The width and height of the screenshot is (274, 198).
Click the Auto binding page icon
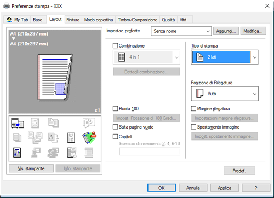(199, 94)
